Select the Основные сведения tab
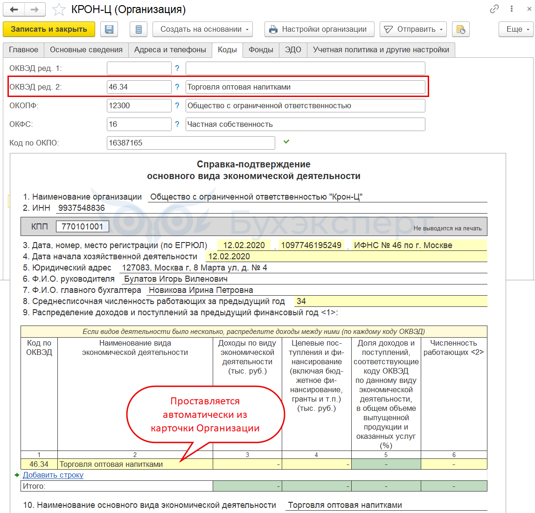The image size is (535, 513). coord(86,50)
